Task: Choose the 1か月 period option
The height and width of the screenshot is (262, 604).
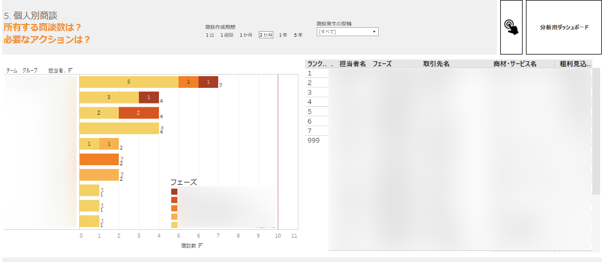Action: tap(246, 35)
